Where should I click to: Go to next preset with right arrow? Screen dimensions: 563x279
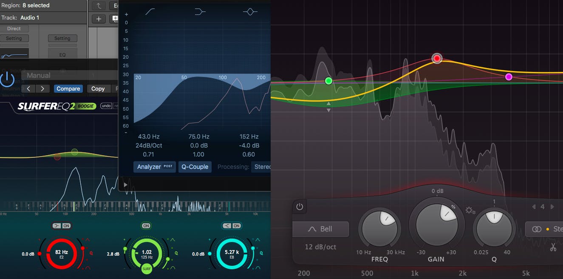click(42, 88)
